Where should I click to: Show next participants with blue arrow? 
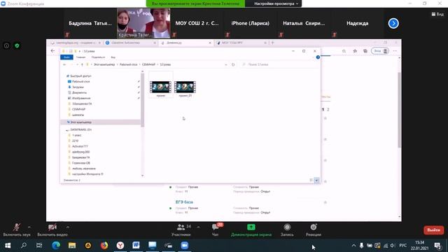(x=393, y=23)
